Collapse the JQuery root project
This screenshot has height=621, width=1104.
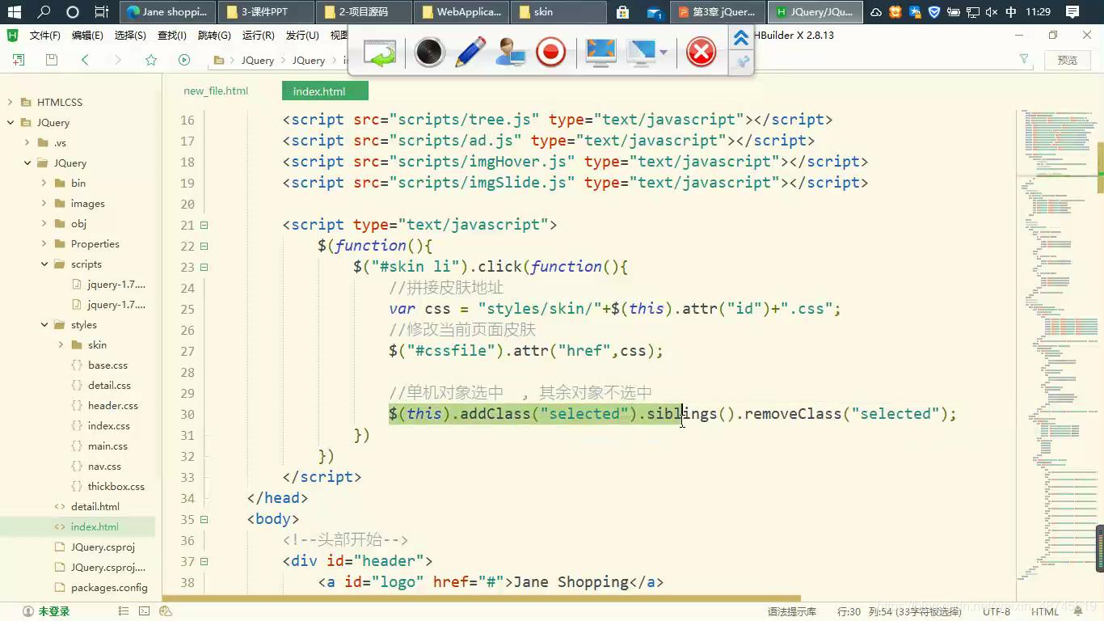click(11, 123)
